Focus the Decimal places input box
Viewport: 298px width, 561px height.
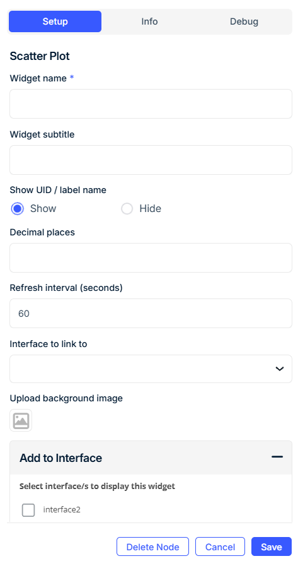[151, 257]
